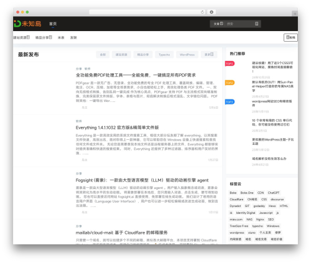Click the Dynadot tag
This screenshot has height=263, width=311.
235,206
